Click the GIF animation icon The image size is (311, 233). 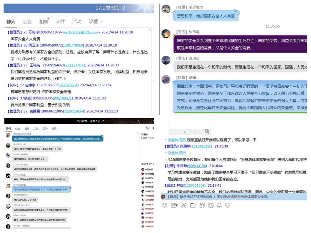tap(174, 205)
